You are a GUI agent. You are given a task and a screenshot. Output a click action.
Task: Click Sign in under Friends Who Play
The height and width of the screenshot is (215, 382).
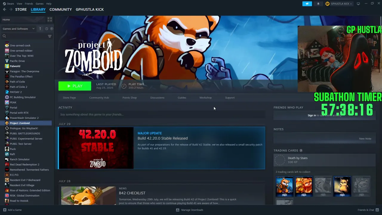pos(312,115)
